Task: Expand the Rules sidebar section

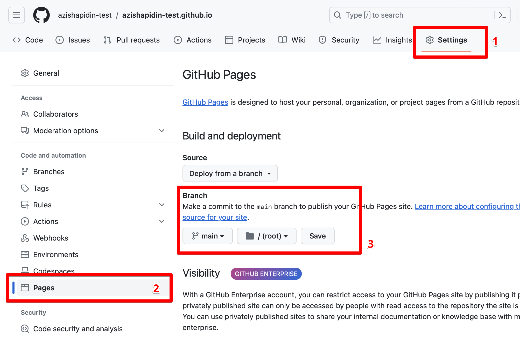Action: pyautogui.click(x=162, y=205)
